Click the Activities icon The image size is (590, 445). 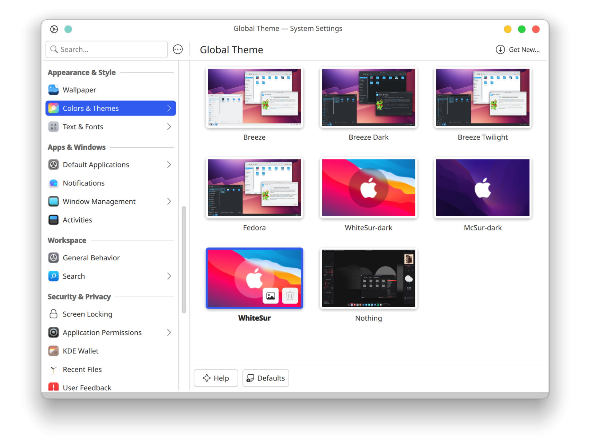pyautogui.click(x=53, y=220)
